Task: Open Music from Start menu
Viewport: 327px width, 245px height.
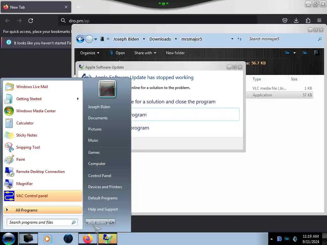Action: point(93,140)
